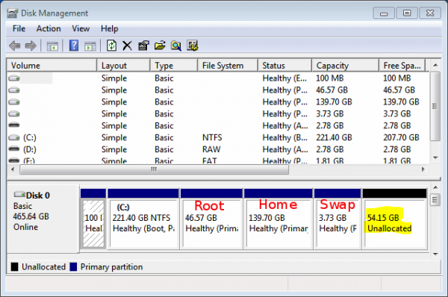Click the volume list horizontal scrollbar thumb
This screenshot has height=297, width=448.
click(154, 169)
